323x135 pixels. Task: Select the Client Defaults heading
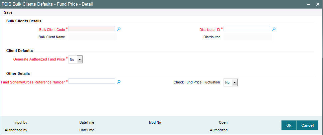20,51
